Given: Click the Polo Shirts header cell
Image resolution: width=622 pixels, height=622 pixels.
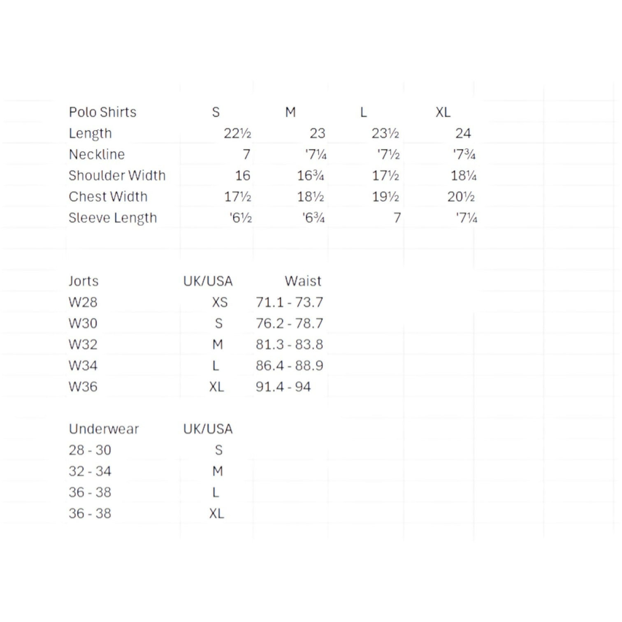Looking at the screenshot, I should 102,112.
